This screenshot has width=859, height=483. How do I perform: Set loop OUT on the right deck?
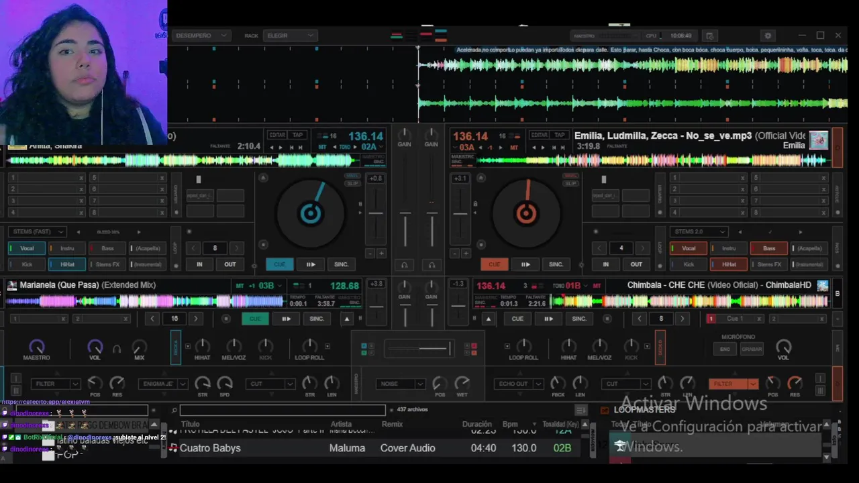pos(636,264)
